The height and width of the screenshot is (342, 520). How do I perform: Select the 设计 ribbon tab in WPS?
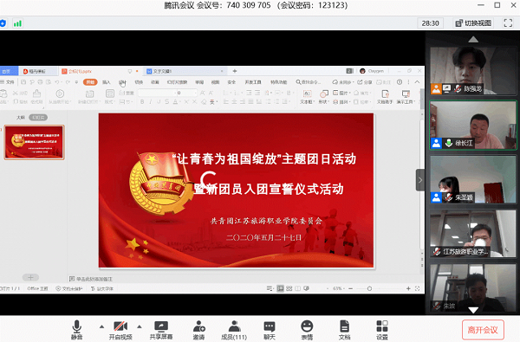(x=122, y=82)
